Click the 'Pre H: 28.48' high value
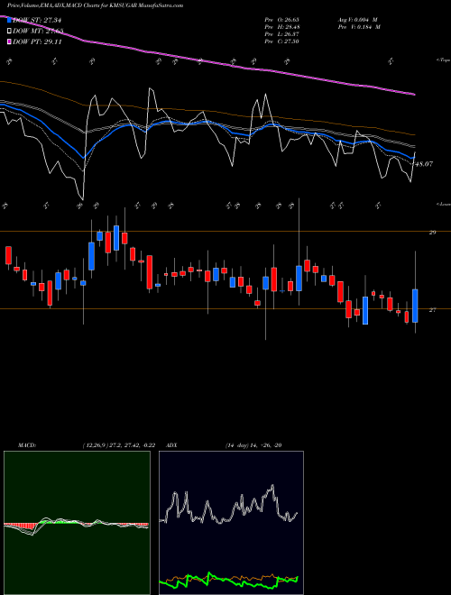Screen dimensions: 451x595 [282, 27]
